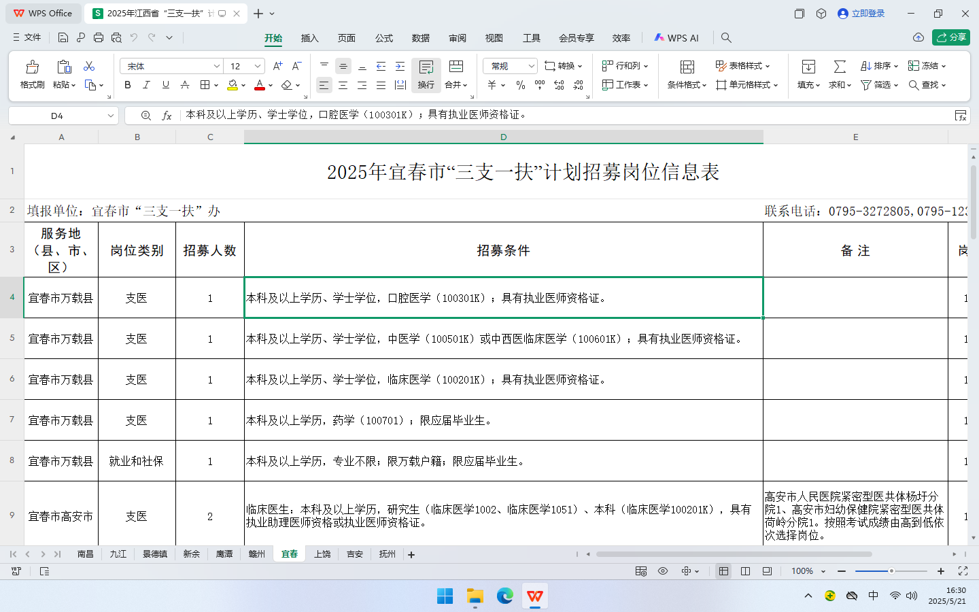Viewport: 979px width, 612px height.
Task: Click the Print icon in quick toolbar
Action: click(99, 37)
